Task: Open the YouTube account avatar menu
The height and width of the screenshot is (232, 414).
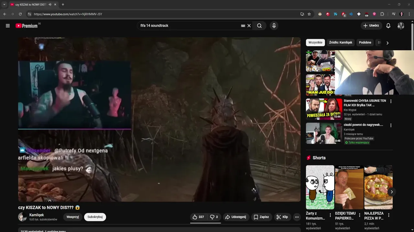Action: tap(401, 26)
